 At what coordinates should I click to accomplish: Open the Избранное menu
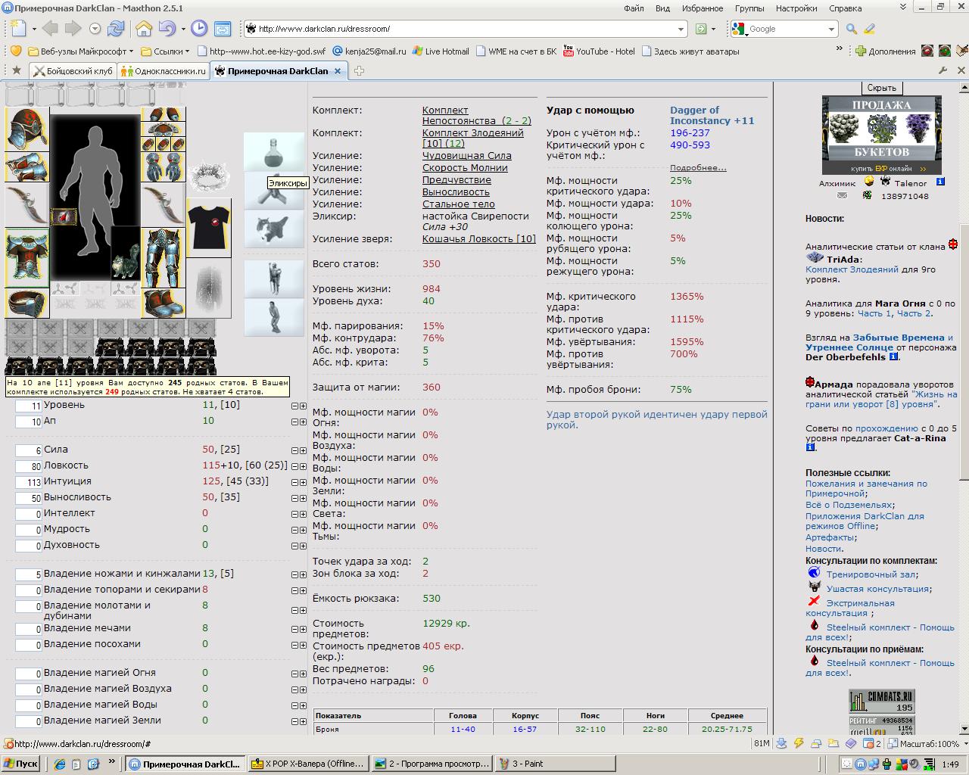pyautogui.click(x=702, y=8)
